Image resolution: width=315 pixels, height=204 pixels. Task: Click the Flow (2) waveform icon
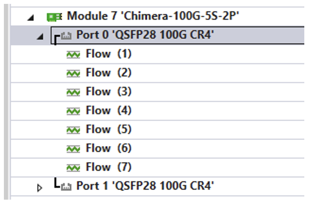[x=73, y=73]
